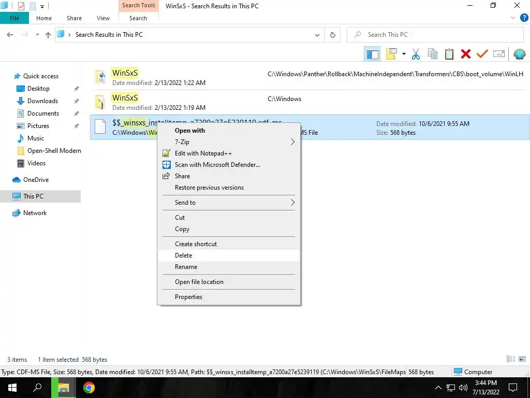This screenshot has width=530, height=398.
Task: Choose Edit with Notepad++
Action: (229, 153)
